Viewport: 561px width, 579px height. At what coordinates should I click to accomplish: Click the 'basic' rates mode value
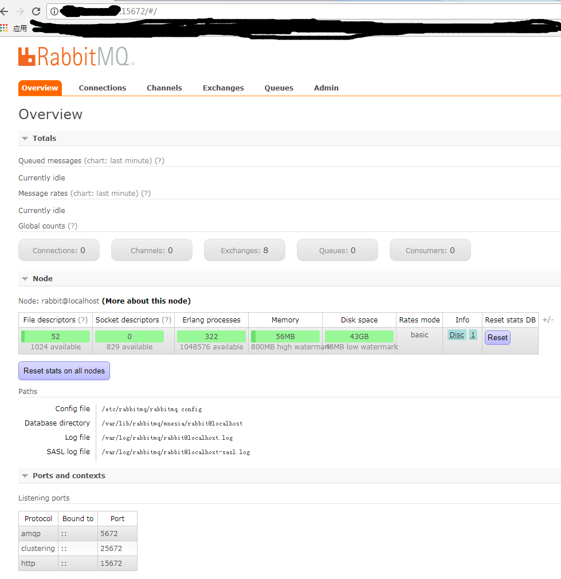(x=419, y=335)
